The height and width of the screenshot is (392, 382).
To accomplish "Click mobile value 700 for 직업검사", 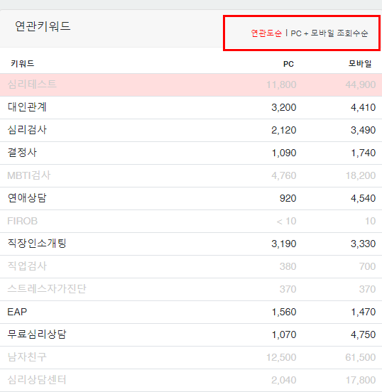I will click(x=368, y=266).
